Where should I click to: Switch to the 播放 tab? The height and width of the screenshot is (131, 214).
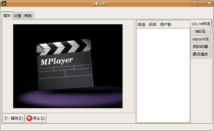(x=7, y=15)
